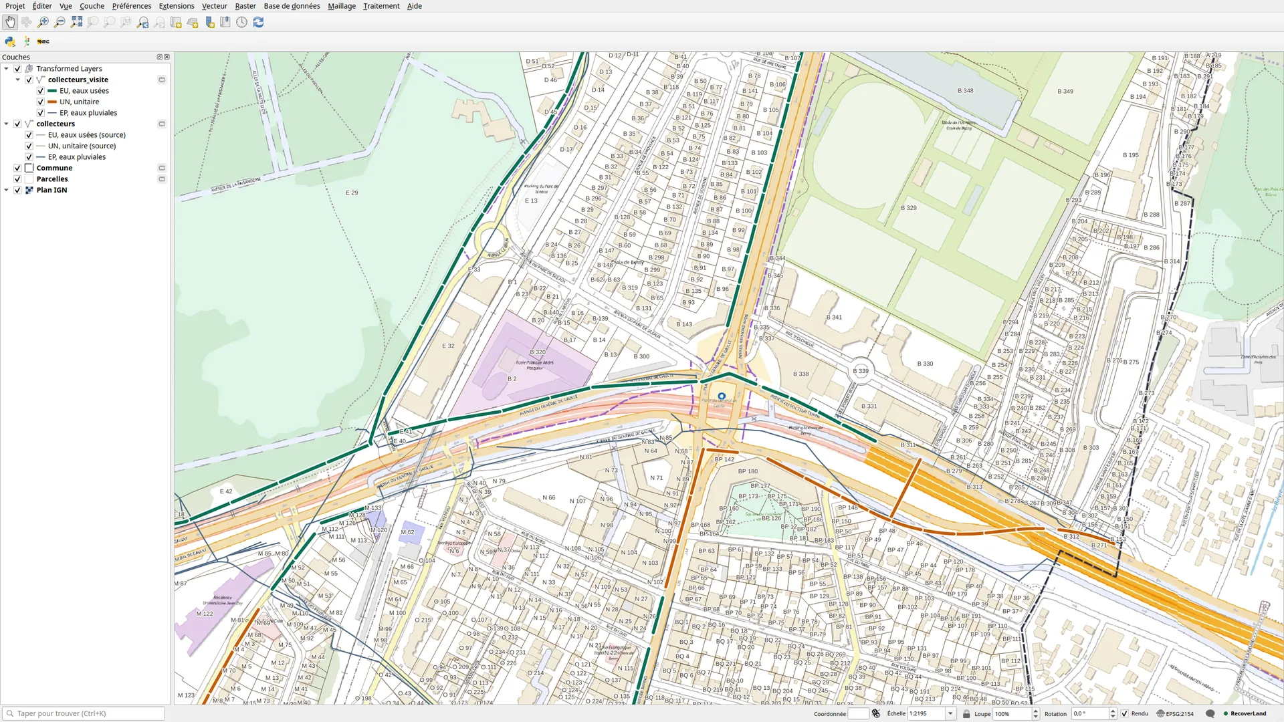Activate the Zoom In tool
Viewport: 1284px width, 722px height.
pos(43,22)
